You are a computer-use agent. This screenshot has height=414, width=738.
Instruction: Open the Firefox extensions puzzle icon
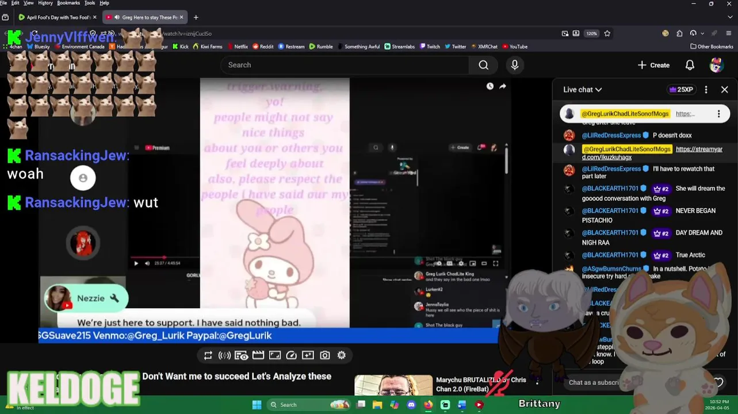click(x=679, y=33)
